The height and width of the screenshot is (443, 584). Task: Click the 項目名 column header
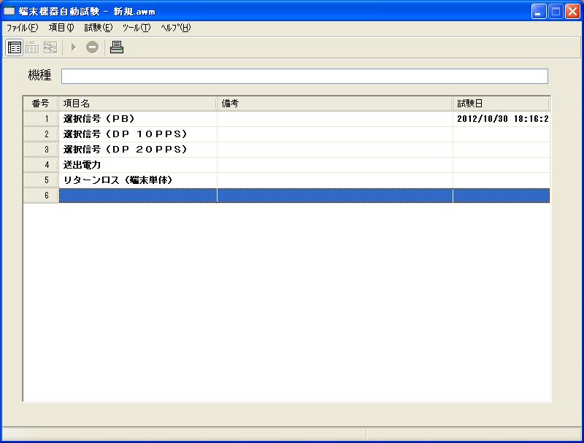pos(137,104)
